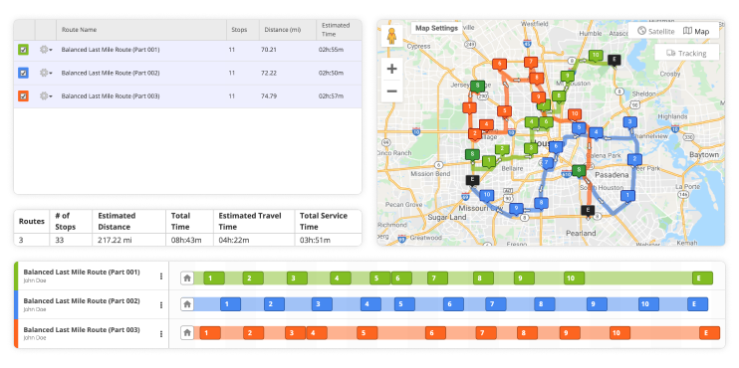
Task: Open three-dot menu for Part 001 timeline
Action: 161,276
